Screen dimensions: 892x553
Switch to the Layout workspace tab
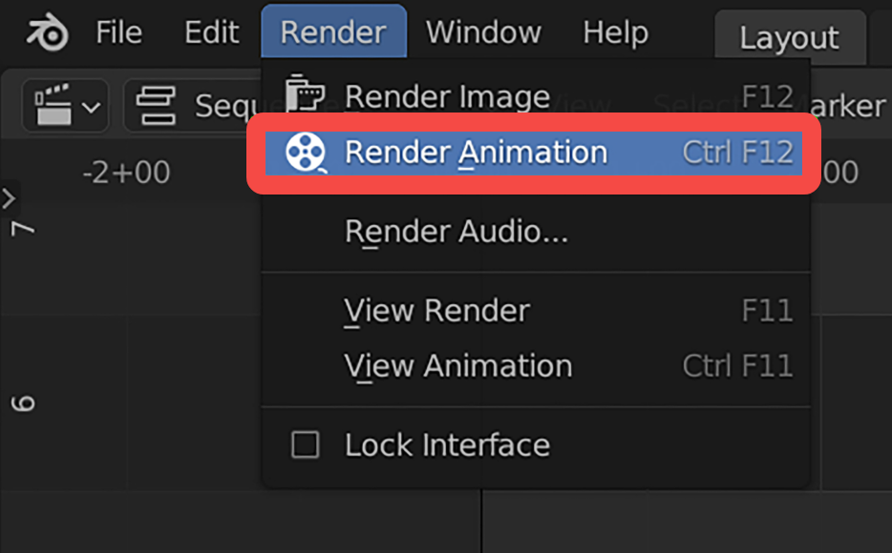pos(789,37)
